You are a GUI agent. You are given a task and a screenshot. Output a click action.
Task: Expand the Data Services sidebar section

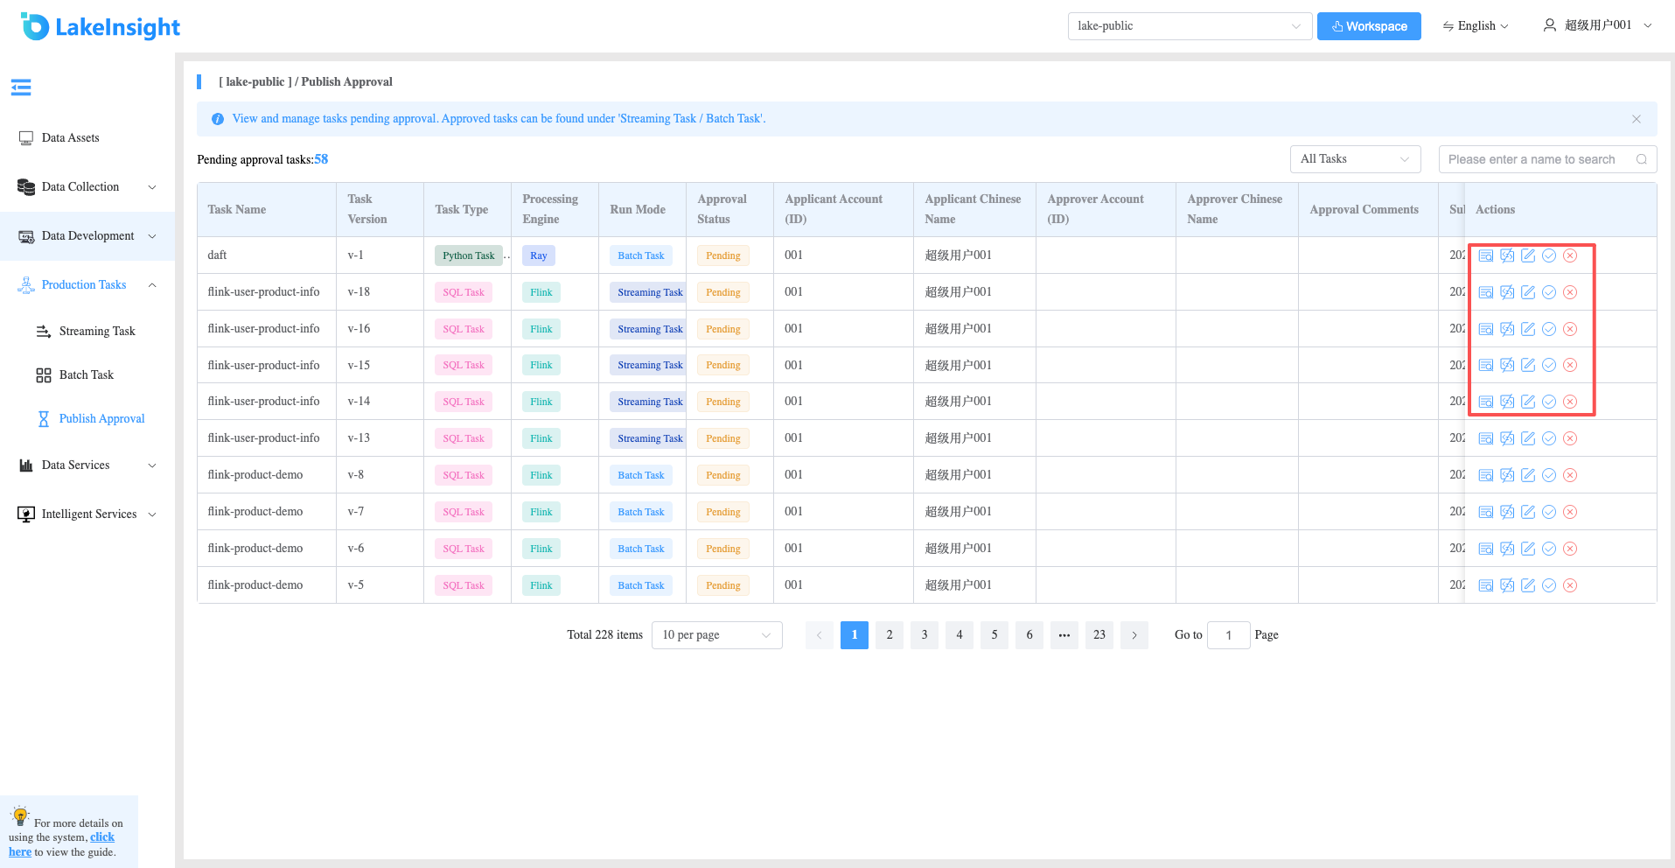87,465
